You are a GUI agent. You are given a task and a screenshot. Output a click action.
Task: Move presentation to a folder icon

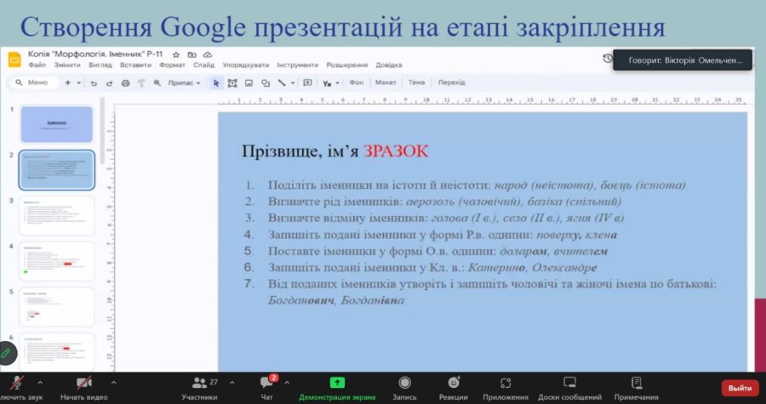[x=192, y=54]
